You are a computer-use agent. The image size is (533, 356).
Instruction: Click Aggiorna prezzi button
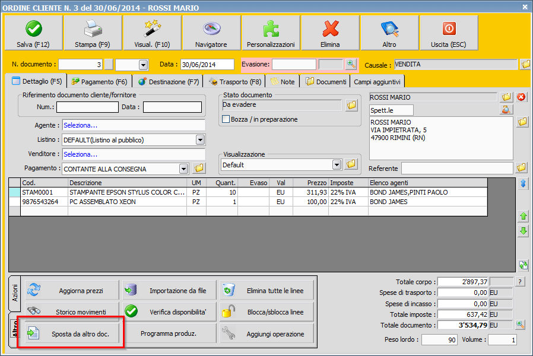coord(72,291)
